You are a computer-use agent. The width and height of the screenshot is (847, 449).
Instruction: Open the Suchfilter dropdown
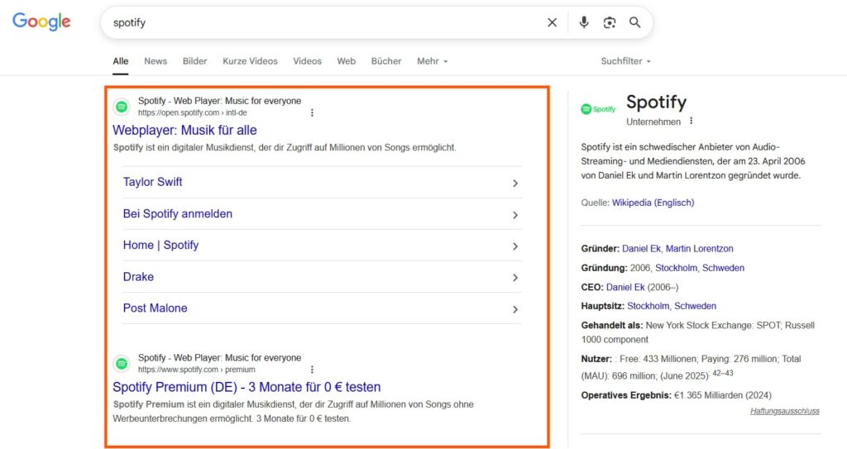(x=625, y=61)
